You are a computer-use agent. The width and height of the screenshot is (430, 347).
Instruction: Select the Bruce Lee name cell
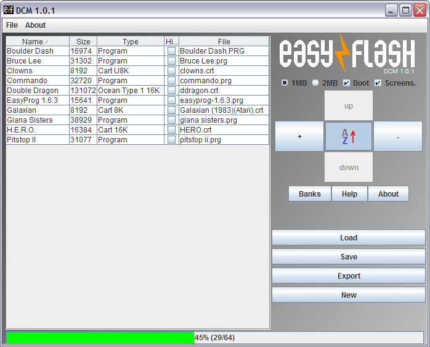tap(38, 61)
